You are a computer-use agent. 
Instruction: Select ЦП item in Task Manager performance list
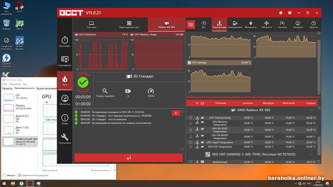coord(20,97)
